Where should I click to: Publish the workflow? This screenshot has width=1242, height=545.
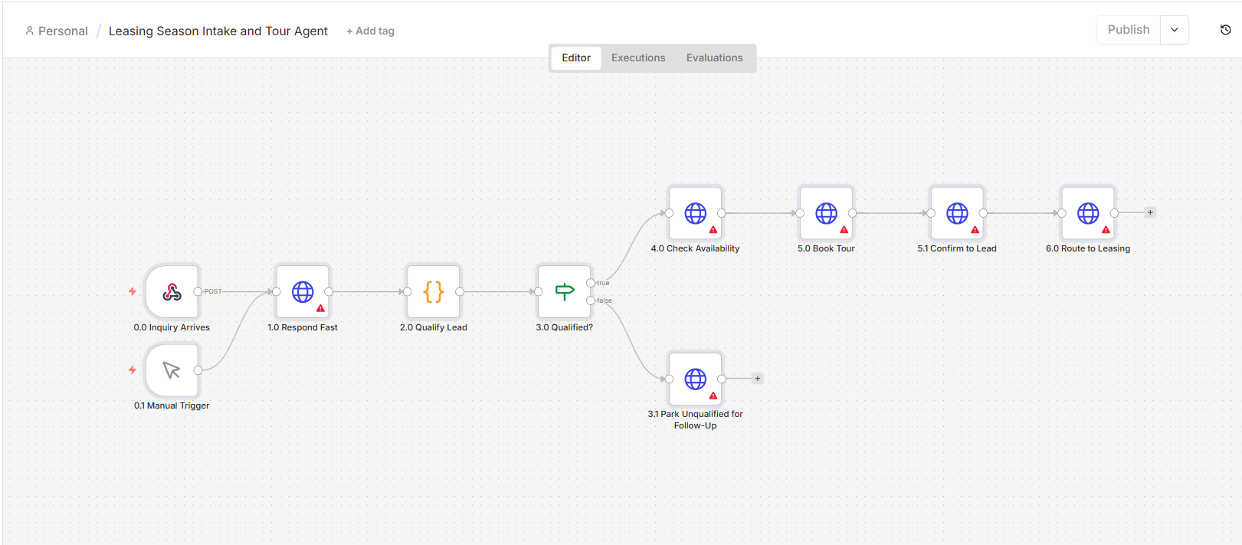pyautogui.click(x=1129, y=30)
